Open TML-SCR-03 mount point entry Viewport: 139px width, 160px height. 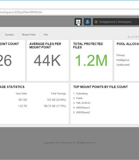83,103
